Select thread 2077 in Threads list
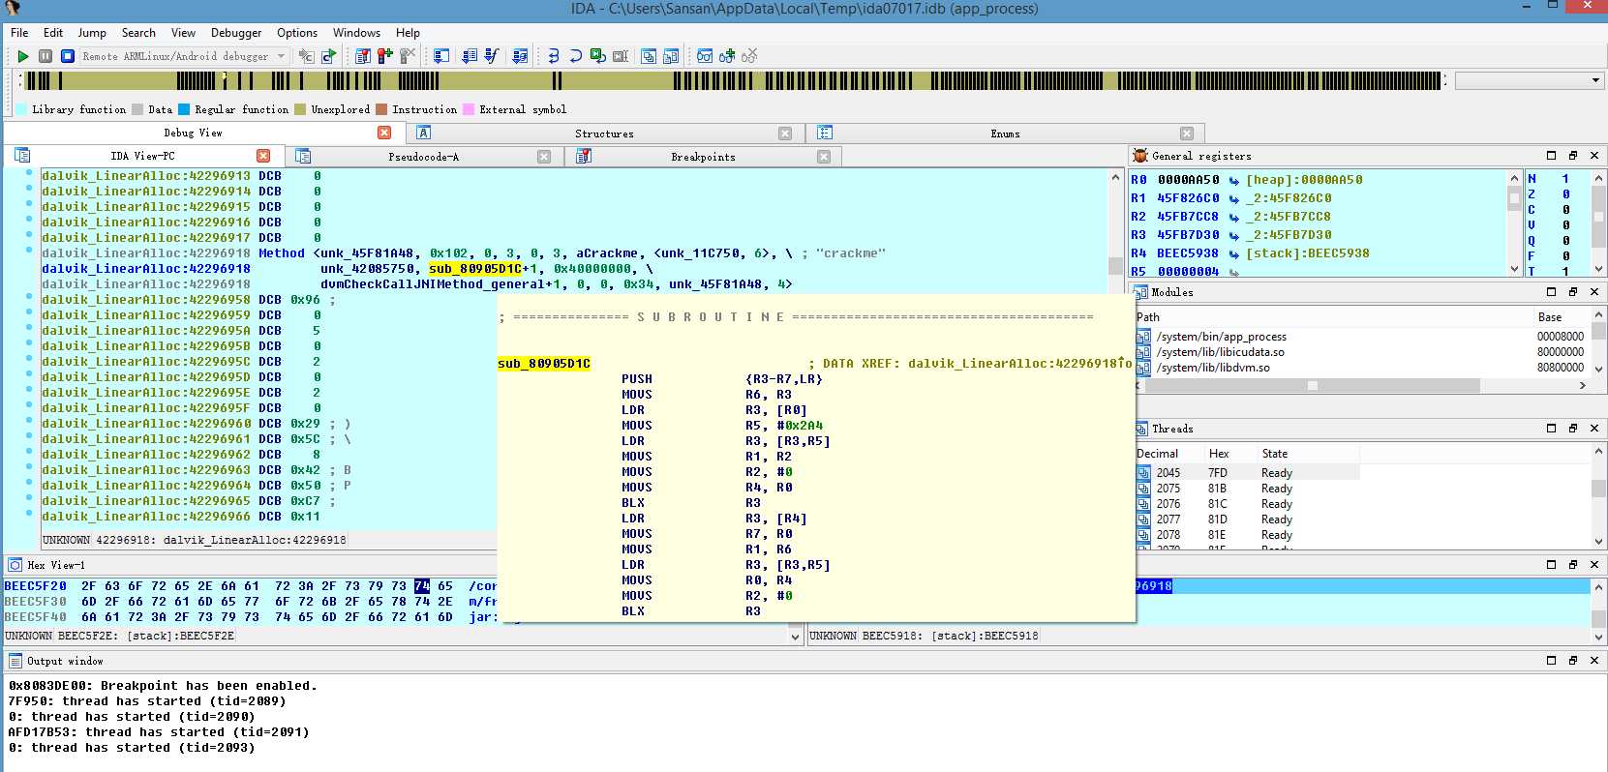Image resolution: width=1608 pixels, height=772 pixels. pyautogui.click(x=1247, y=520)
